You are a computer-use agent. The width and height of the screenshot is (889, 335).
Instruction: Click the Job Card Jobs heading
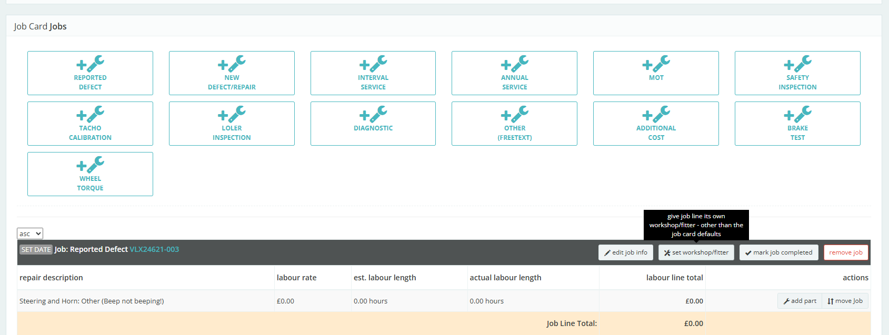pyautogui.click(x=40, y=26)
